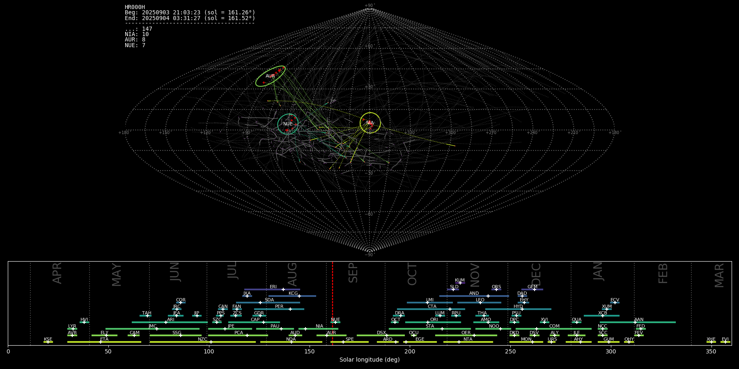
Task: Select the NIA radiant label in the yellow circle
Action: tap(370, 123)
